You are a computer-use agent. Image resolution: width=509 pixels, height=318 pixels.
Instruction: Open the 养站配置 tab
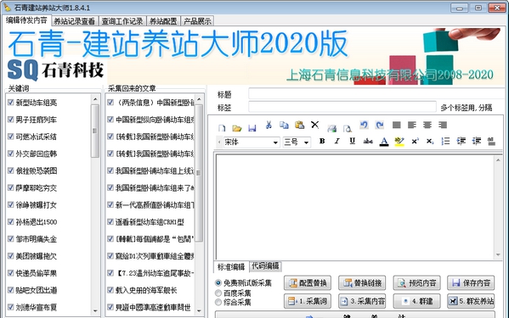tap(163, 21)
